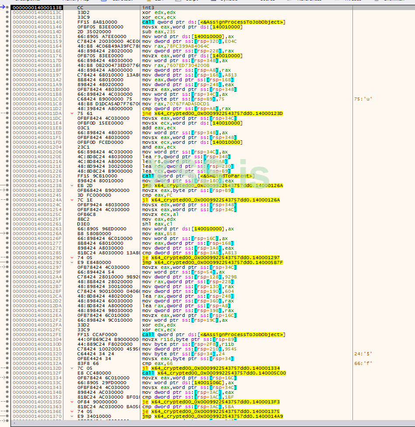The width and height of the screenshot is (415, 427).
Task: Set a breakpoint dot beside address 0000000140001290
Action: [7, 258]
